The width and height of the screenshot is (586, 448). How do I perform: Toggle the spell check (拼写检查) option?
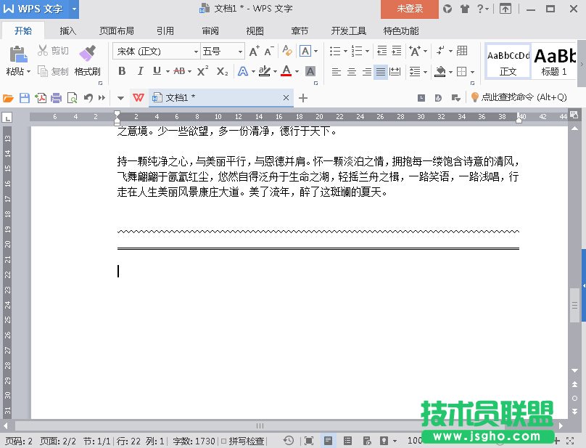(x=243, y=441)
